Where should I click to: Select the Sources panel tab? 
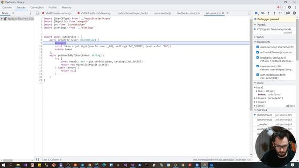tap(21, 7)
